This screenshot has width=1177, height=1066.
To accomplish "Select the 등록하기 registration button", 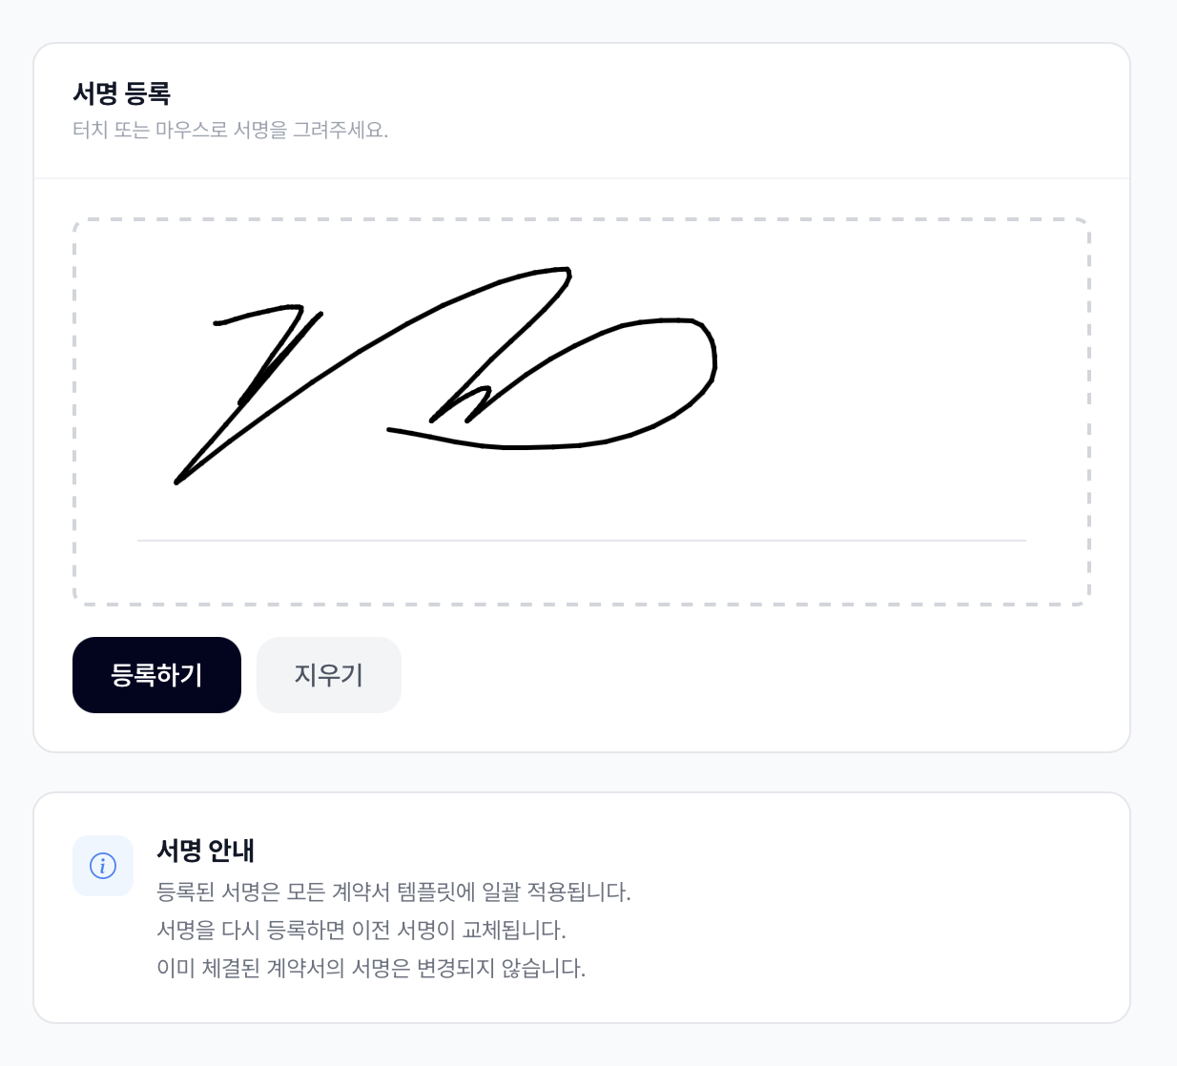I will point(156,675).
